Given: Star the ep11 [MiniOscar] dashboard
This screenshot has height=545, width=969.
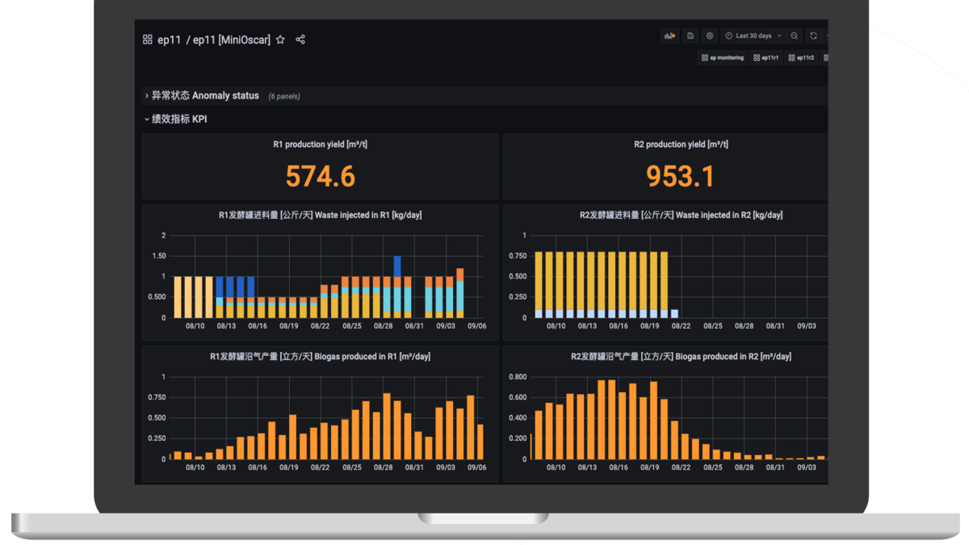Looking at the screenshot, I should [280, 40].
